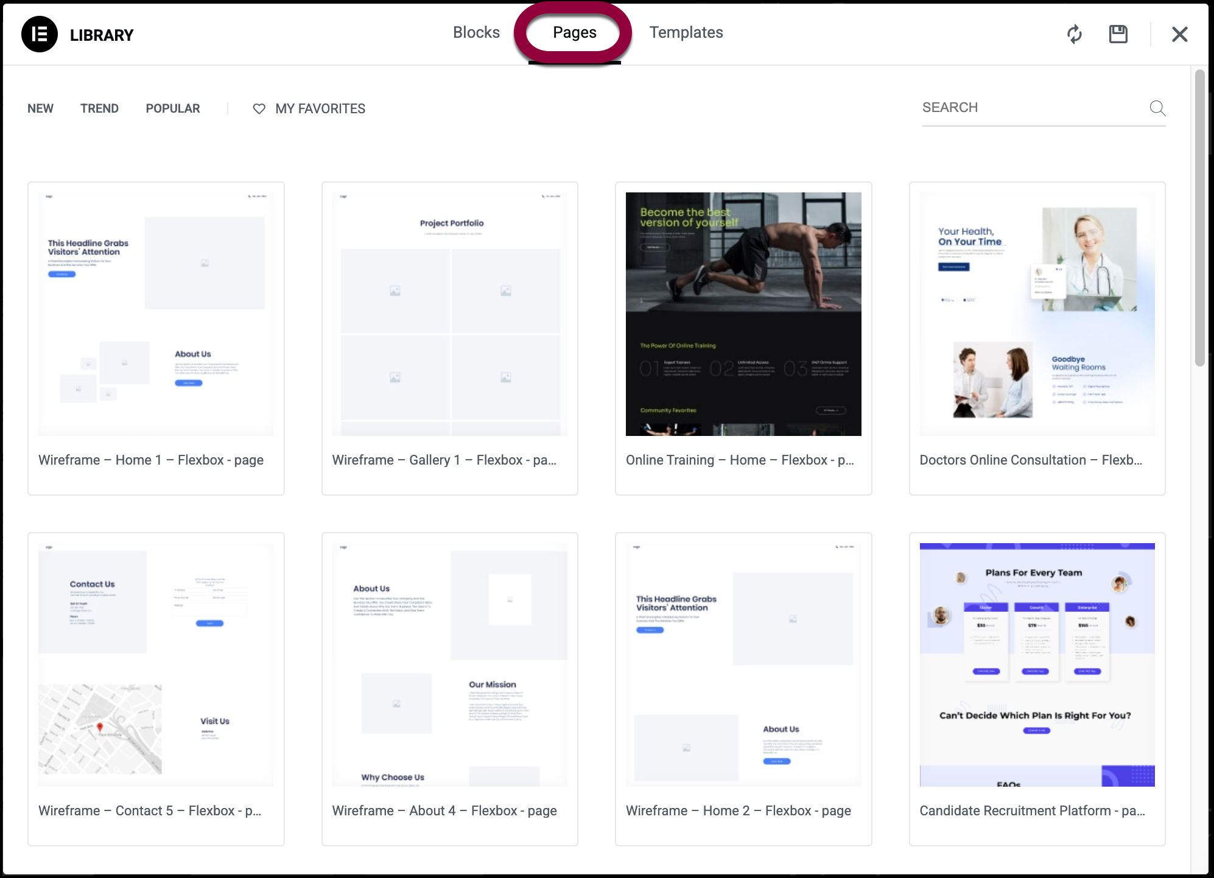Show MY FAVORITES pages
This screenshot has height=878, width=1214.
(320, 108)
